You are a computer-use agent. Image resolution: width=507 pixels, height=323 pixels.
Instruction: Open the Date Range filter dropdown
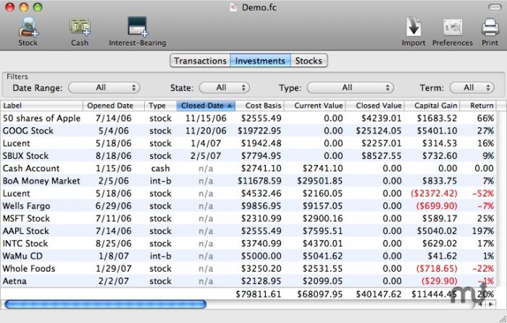[104, 87]
